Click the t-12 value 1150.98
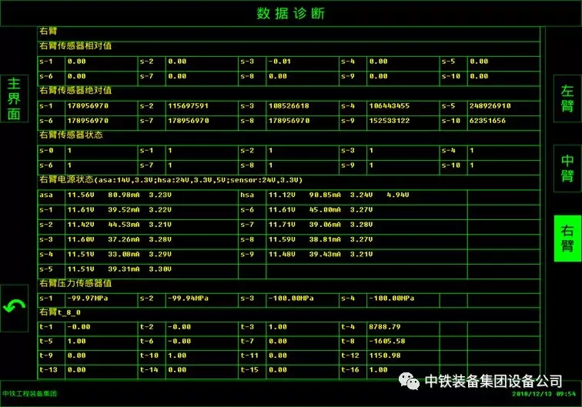582x407 pixels. coord(385,355)
